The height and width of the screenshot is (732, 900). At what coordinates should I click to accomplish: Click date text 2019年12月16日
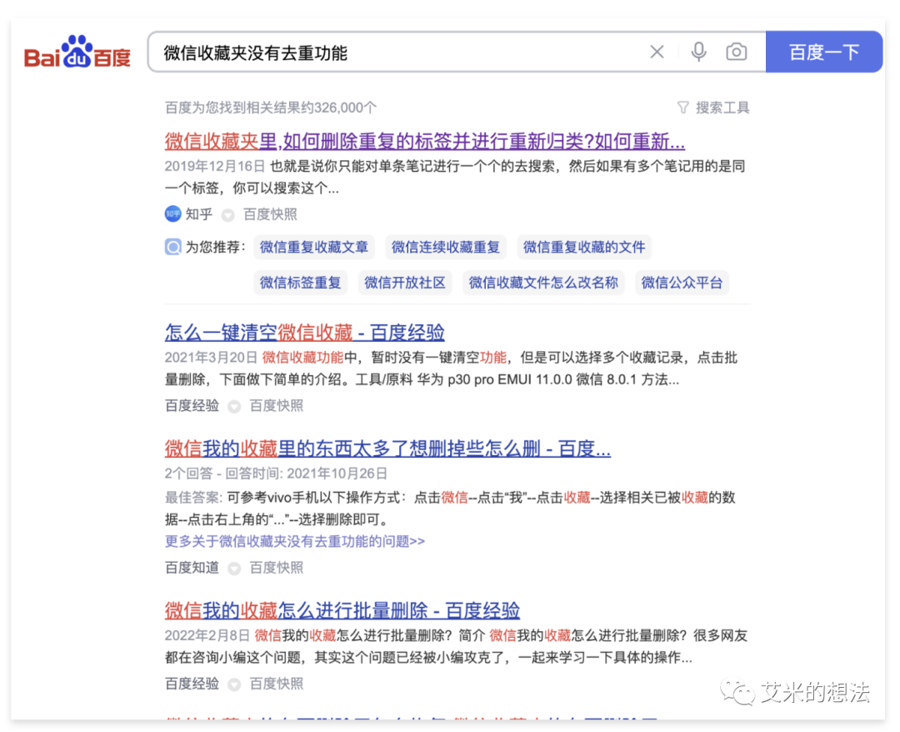215,167
